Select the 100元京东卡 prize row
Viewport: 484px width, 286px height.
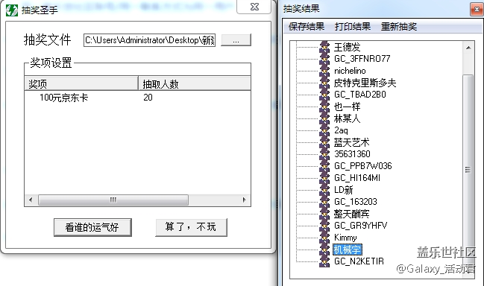[x=63, y=98]
